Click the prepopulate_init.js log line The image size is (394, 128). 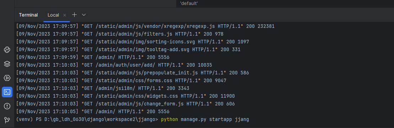coord(133,73)
